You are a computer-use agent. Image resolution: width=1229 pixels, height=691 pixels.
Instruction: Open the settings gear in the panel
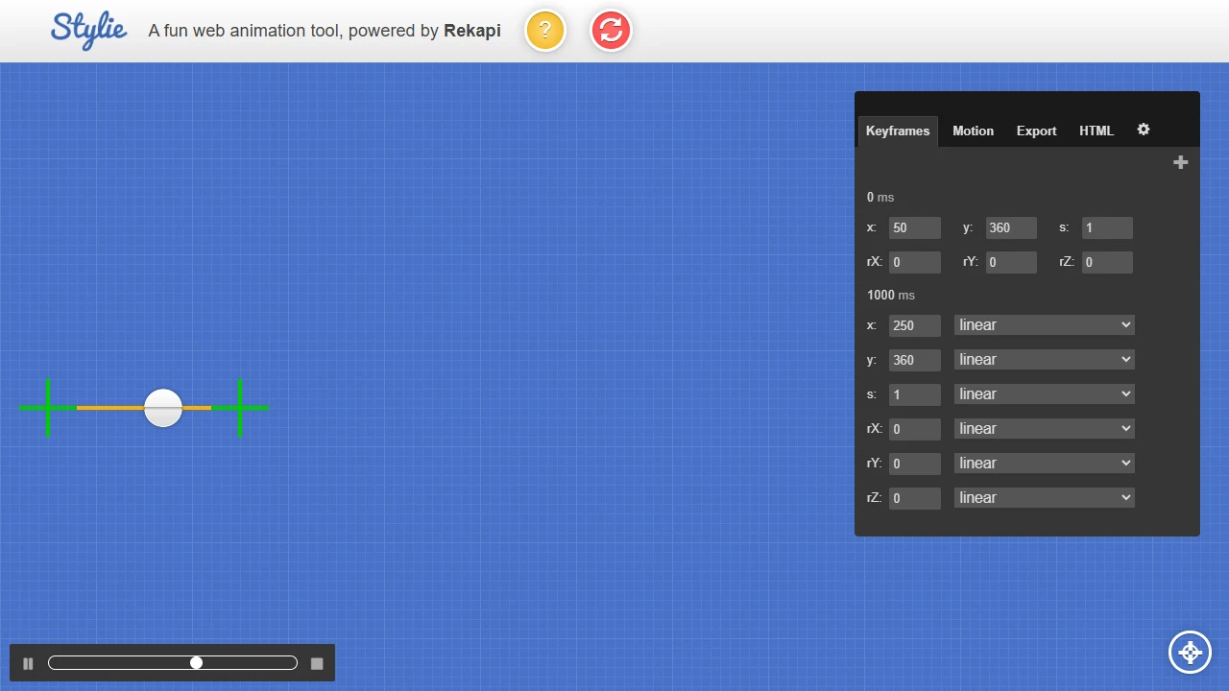click(1144, 130)
